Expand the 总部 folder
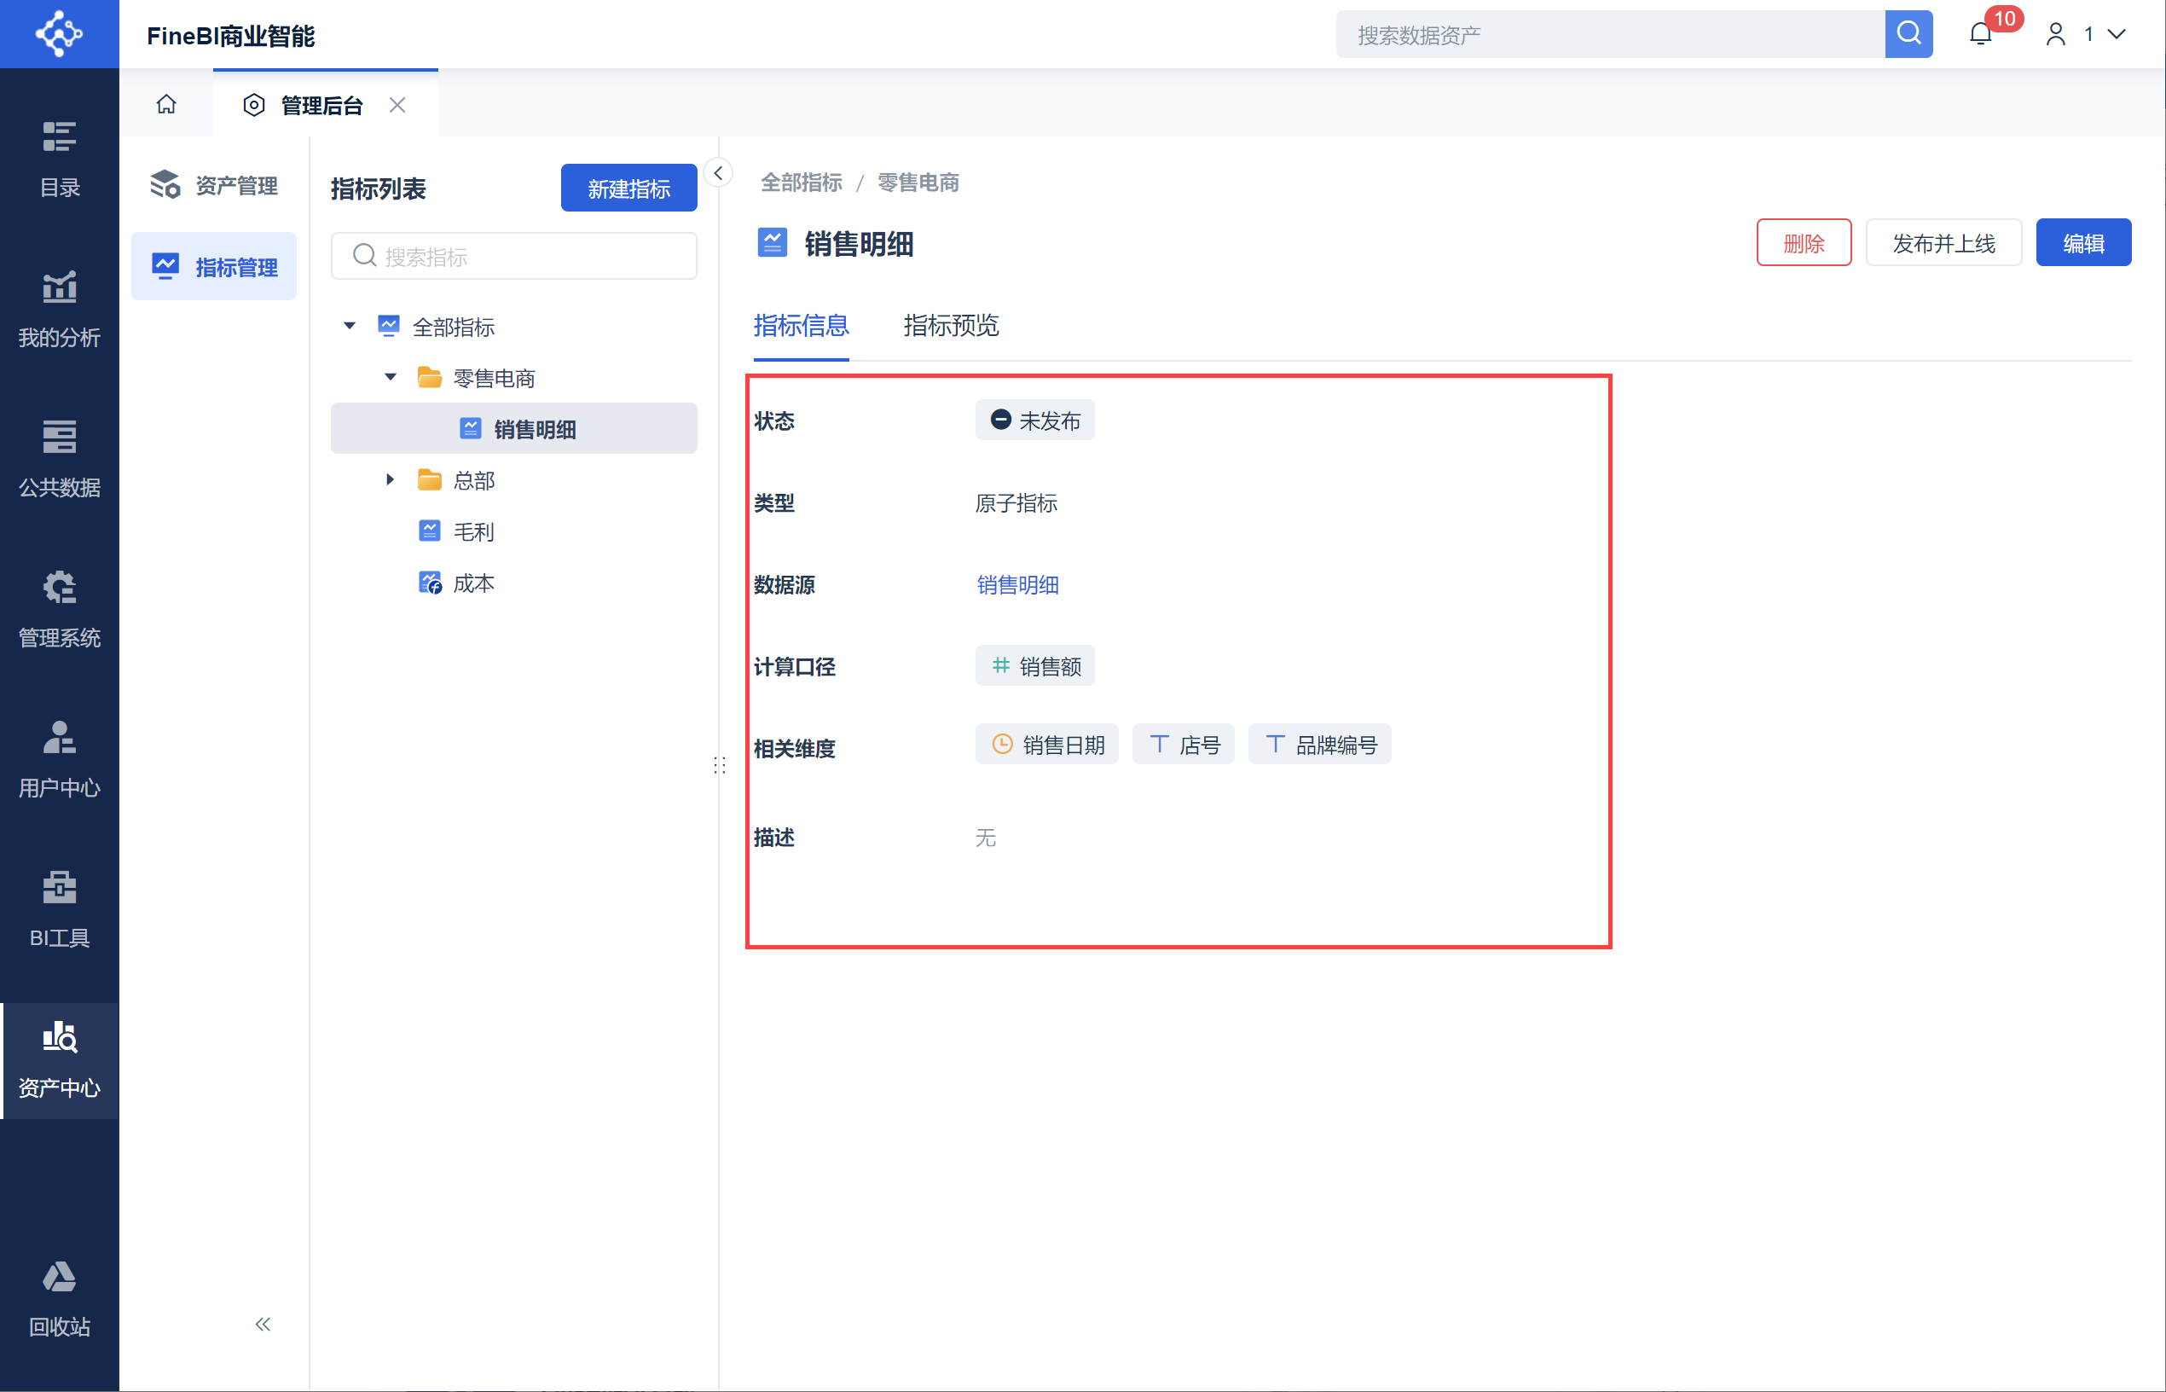2166x1392 pixels. 391,480
